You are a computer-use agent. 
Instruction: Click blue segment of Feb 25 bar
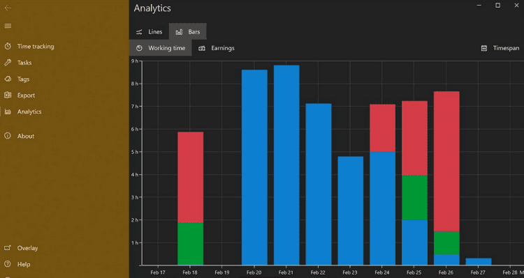(x=415, y=242)
